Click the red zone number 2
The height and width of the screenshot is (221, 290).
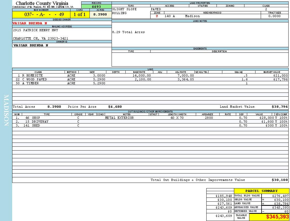(x=157, y=16)
